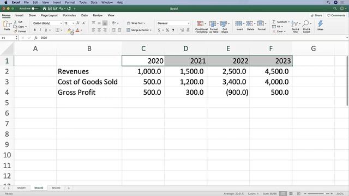Apply comma style format
This screenshot has height=196, width=349.
point(173,30)
